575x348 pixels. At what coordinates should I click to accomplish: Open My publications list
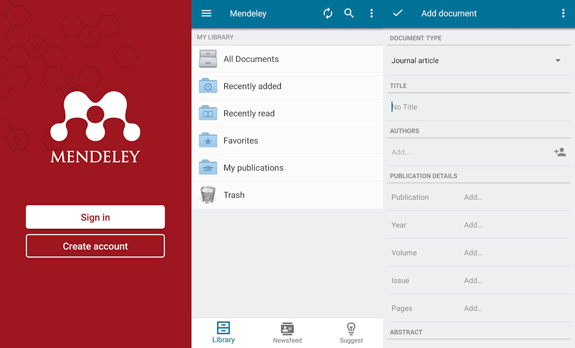(287, 168)
